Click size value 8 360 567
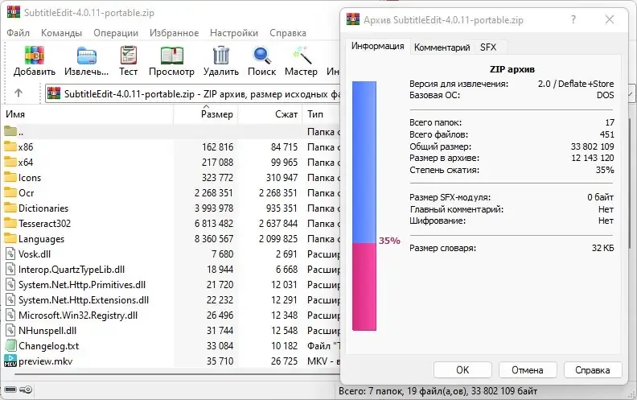 point(214,238)
